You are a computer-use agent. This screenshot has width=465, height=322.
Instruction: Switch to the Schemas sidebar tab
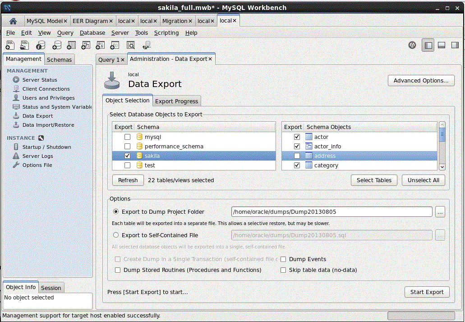point(59,60)
